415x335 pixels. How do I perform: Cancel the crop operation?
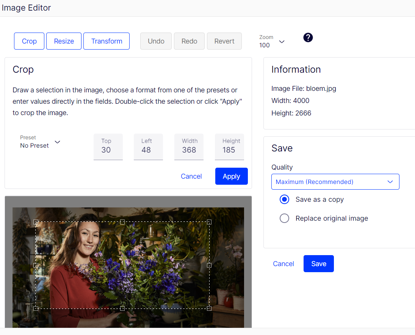pyautogui.click(x=191, y=176)
